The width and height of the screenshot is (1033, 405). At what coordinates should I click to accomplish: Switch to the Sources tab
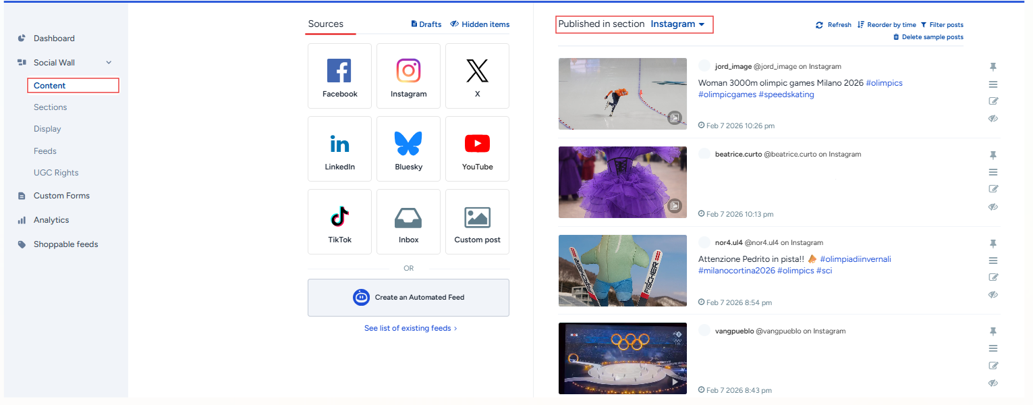(x=326, y=24)
